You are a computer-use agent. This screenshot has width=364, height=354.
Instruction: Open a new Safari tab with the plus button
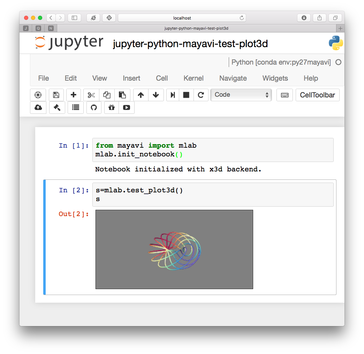click(x=340, y=28)
